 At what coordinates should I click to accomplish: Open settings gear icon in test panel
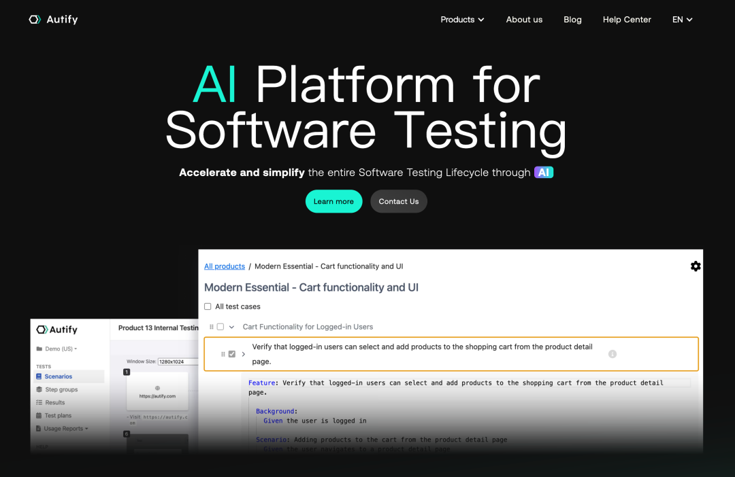pos(696,266)
